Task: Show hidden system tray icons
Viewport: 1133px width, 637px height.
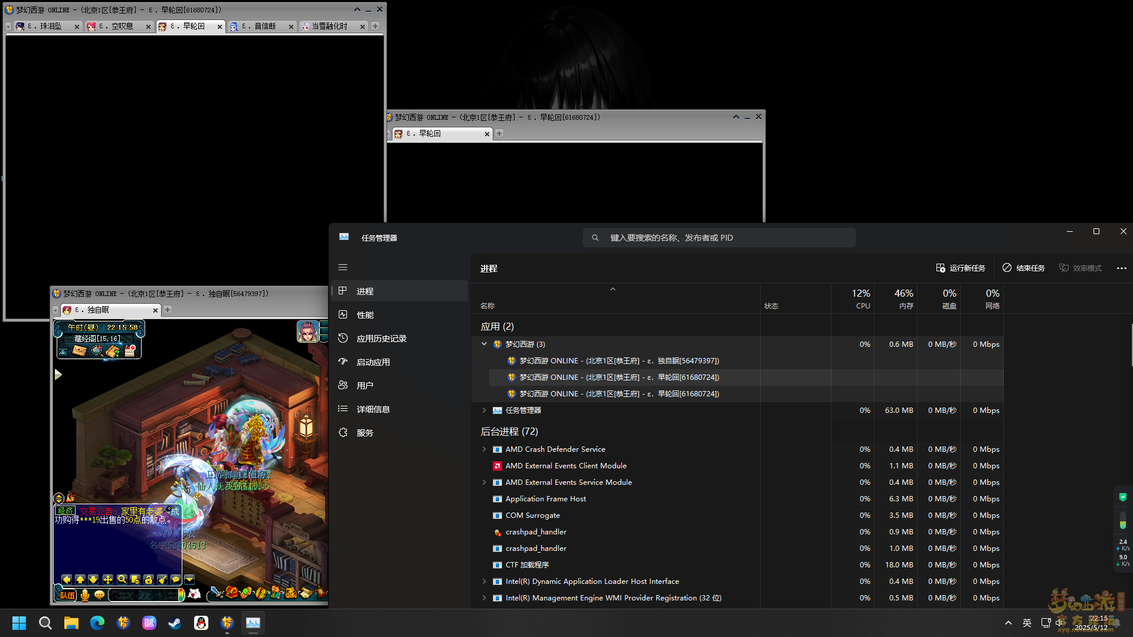Action: [1008, 623]
